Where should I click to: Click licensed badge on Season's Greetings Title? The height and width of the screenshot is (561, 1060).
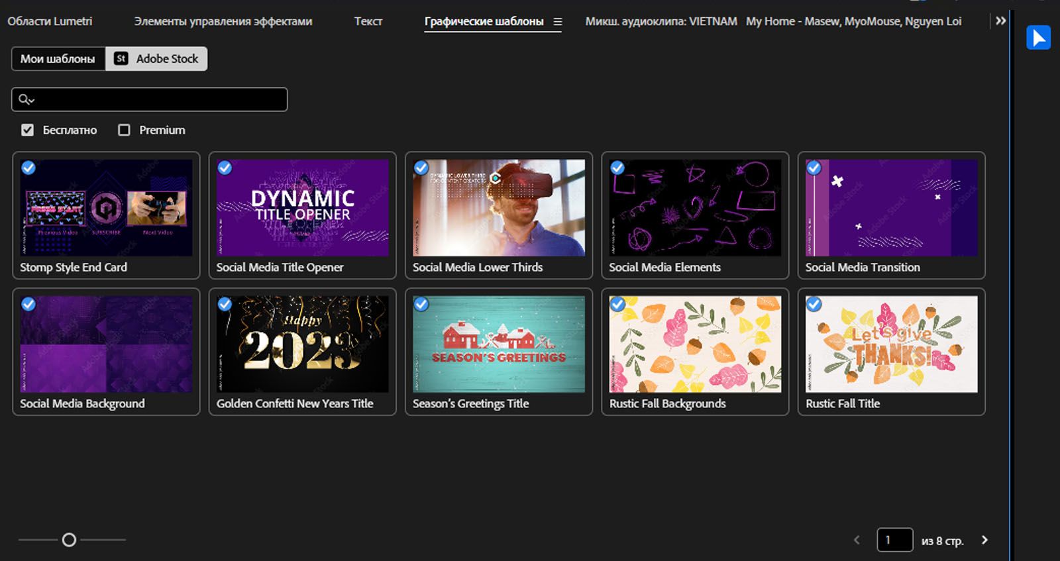(x=421, y=304)
